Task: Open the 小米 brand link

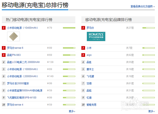Action: click(89, 48)
